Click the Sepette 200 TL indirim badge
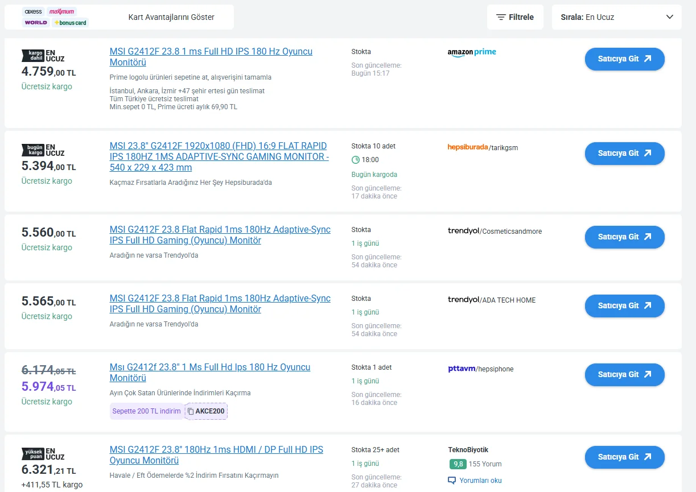The image size is (696, 492). pos(147,411)
